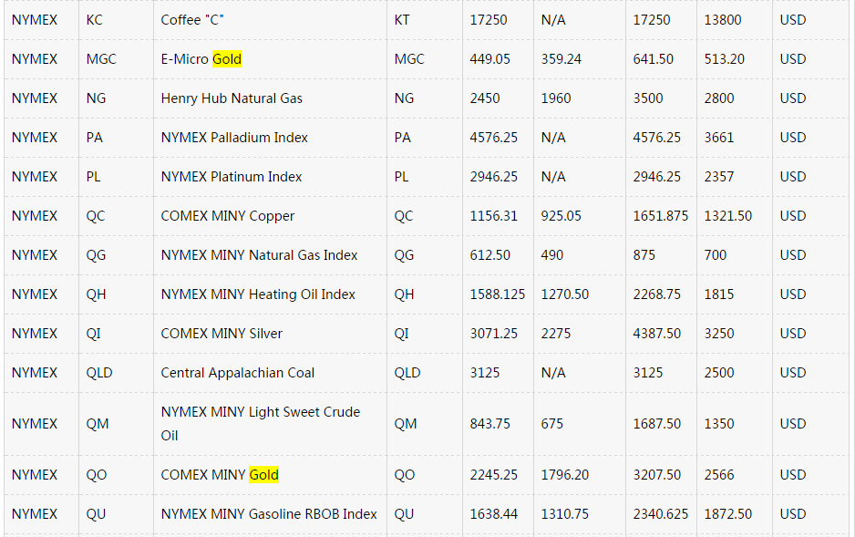This screenshot has width=855, height=537.
Task: Select NYMEX Palladium Index product name
Action: 234,138
